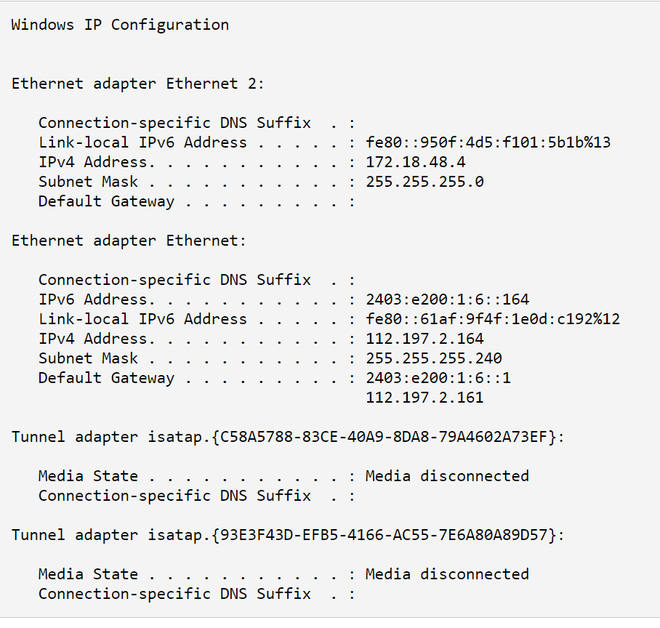Click Media disconnected under the C58A5788 adapter
This screenshot has width=660, height=628.
tap(447, 476)
